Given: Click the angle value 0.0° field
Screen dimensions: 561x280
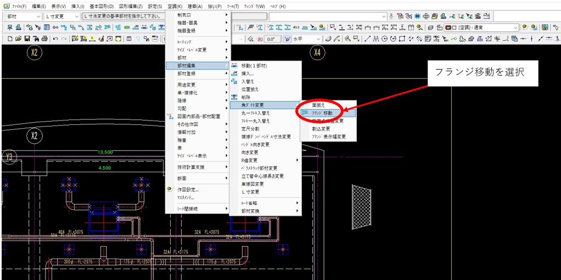Looking at the screenshot, I should [272, 38].
